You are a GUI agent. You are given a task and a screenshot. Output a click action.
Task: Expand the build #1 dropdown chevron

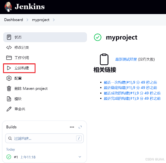(x=80, y=157)
